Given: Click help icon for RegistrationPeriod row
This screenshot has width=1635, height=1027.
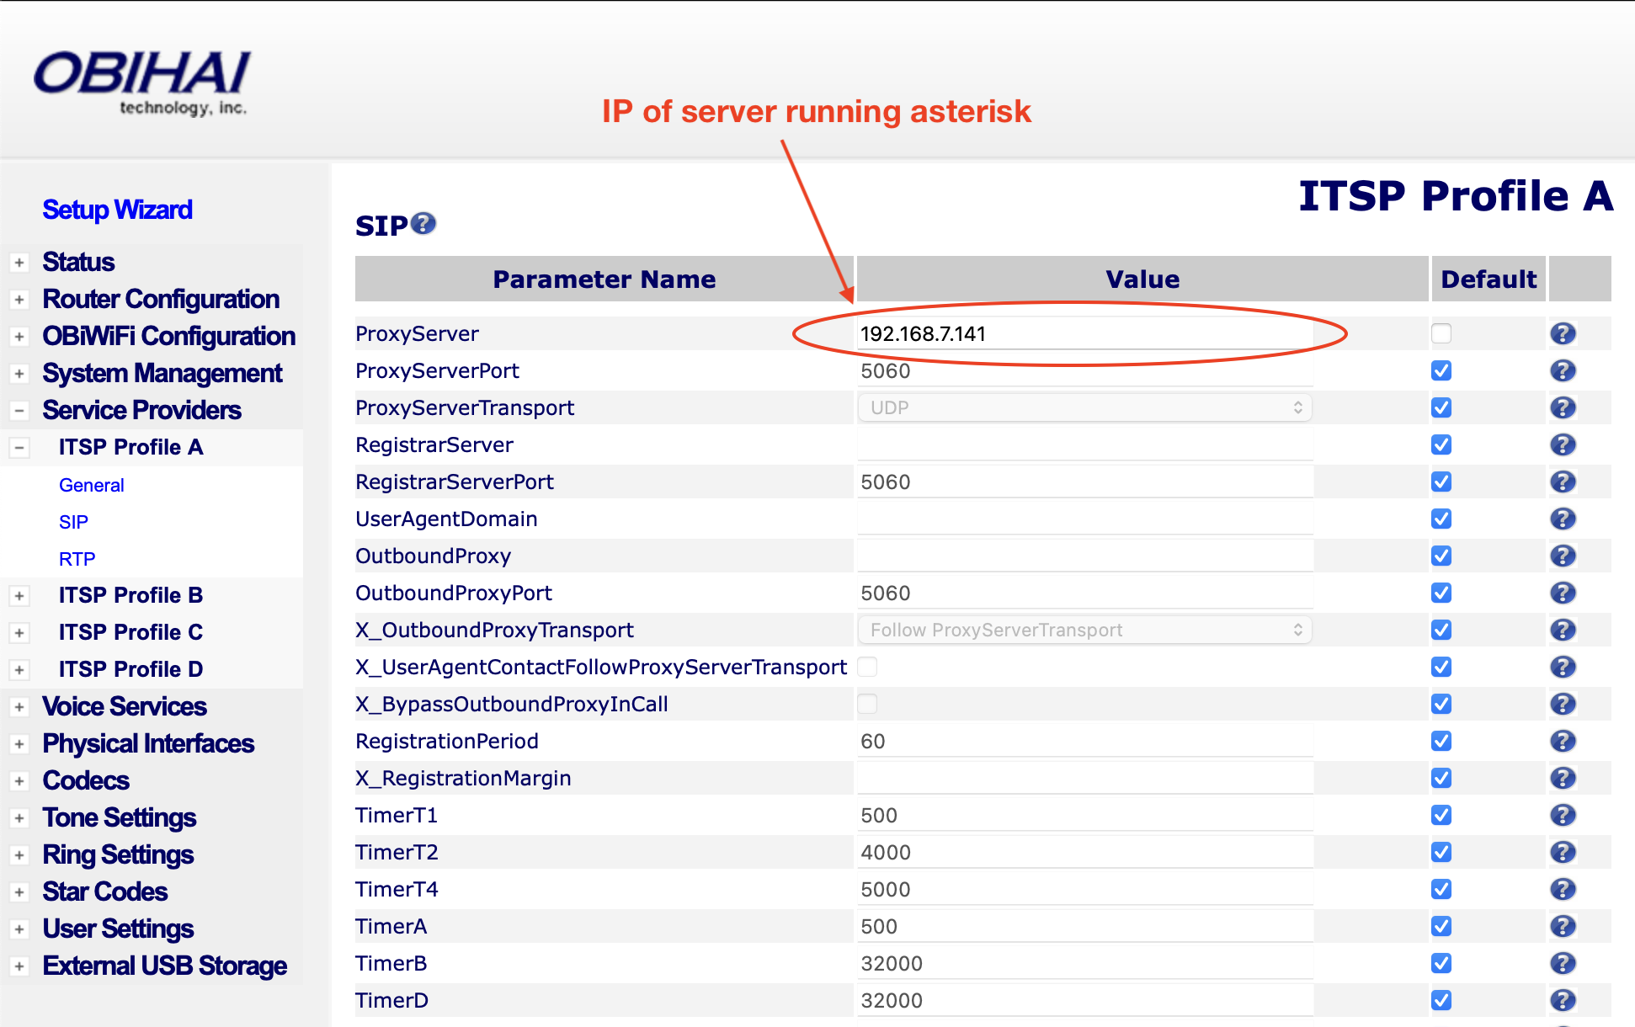Looking at the screenshot, I should pos(1563,741).
